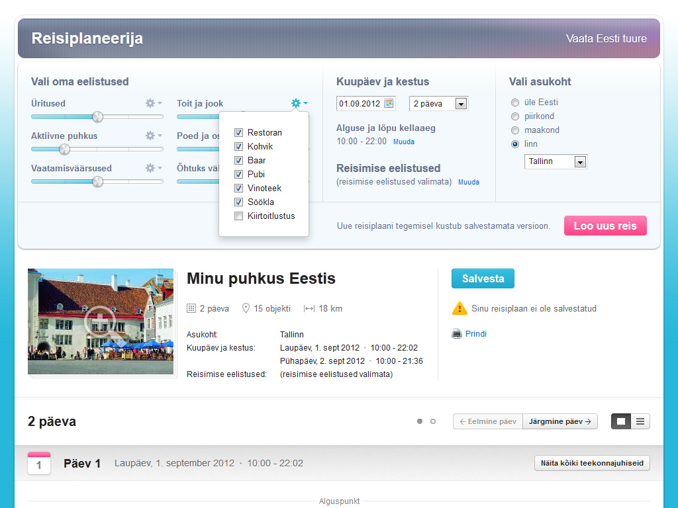The width and height of the screenshot is (678, 508).
Task: Switch to grid view layout icon
Action: [x=621, y=421]
